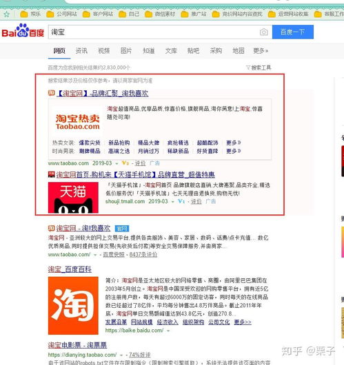344x365 pixels.
Task: Open the 精品大牌 link
Action: [148, 143]
